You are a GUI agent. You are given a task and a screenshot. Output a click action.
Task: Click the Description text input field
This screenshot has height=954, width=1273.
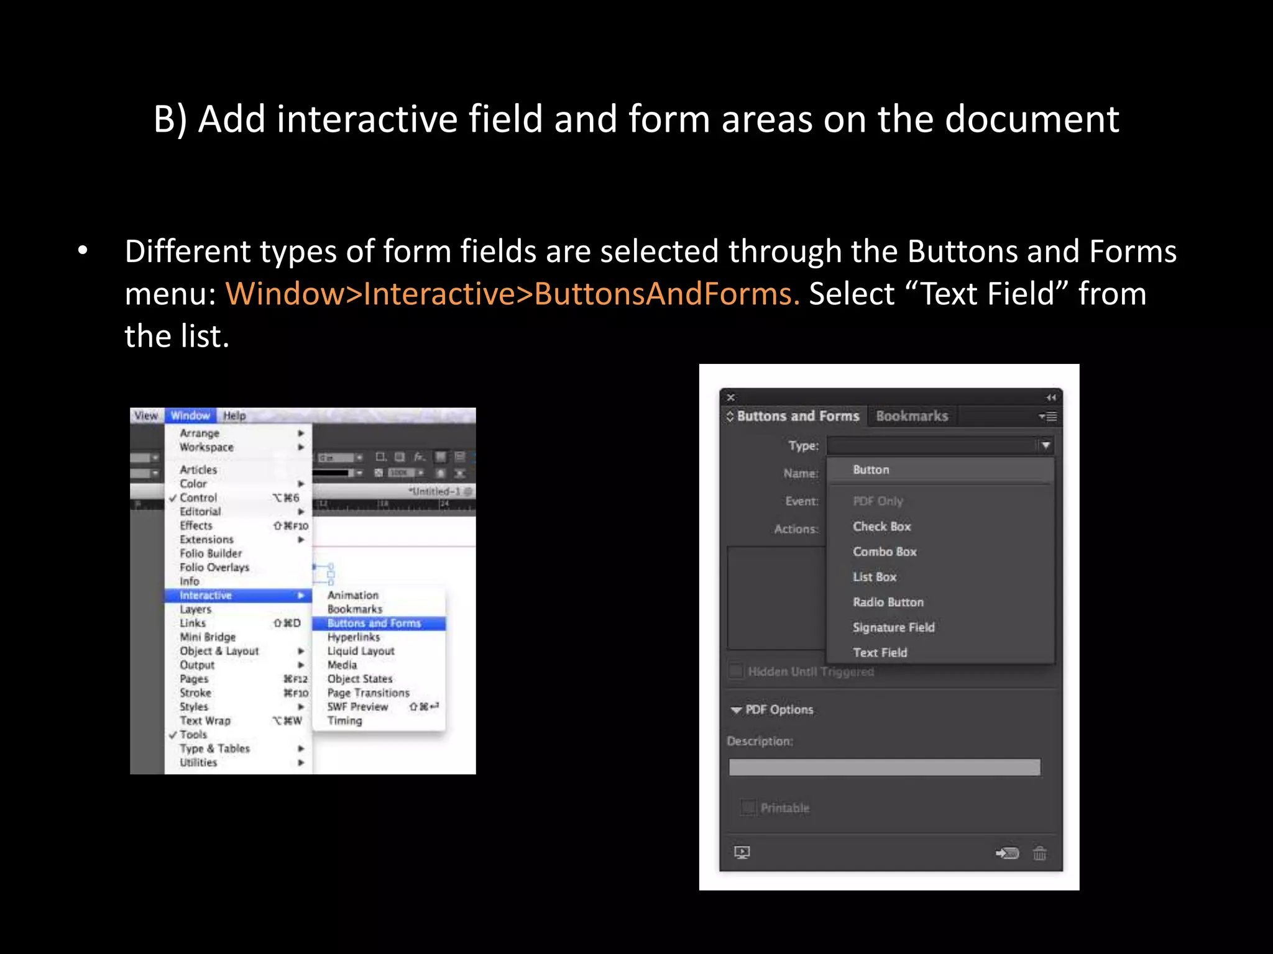(884, 767)
